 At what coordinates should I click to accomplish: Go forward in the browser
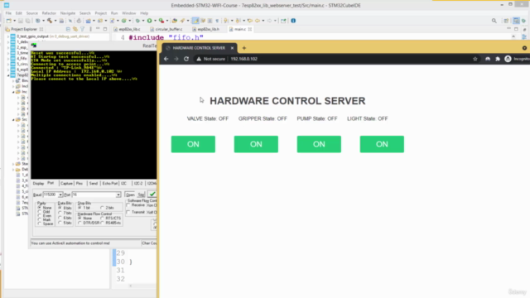coord(176,59)
